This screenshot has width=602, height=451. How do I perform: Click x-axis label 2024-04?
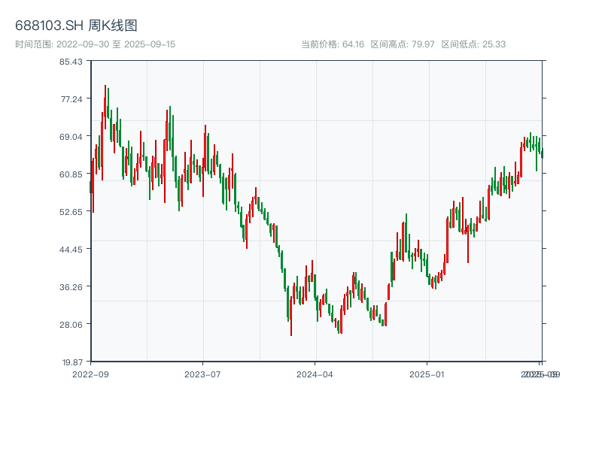(x=315, y=374)
